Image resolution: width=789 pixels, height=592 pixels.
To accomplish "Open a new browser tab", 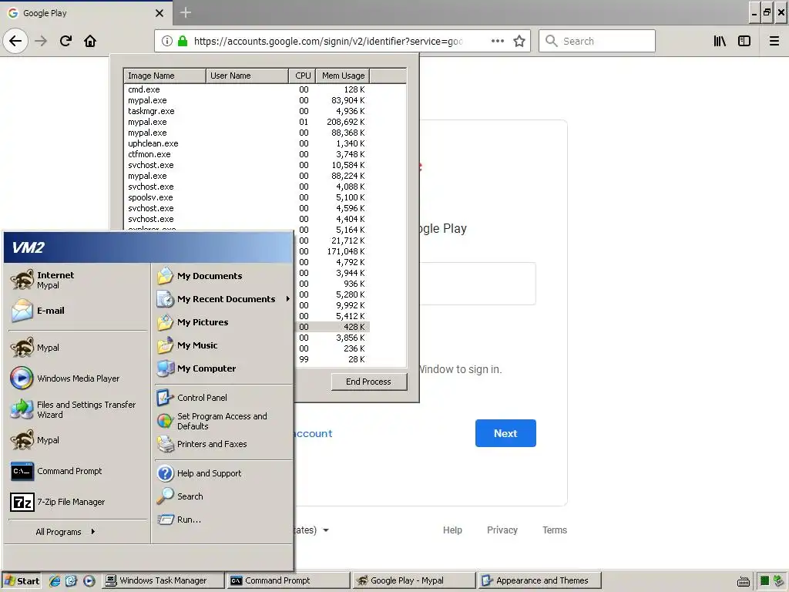I will [186, 12].
